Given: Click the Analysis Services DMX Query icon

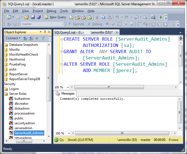Looking at the screenshot, I should 83,17.
